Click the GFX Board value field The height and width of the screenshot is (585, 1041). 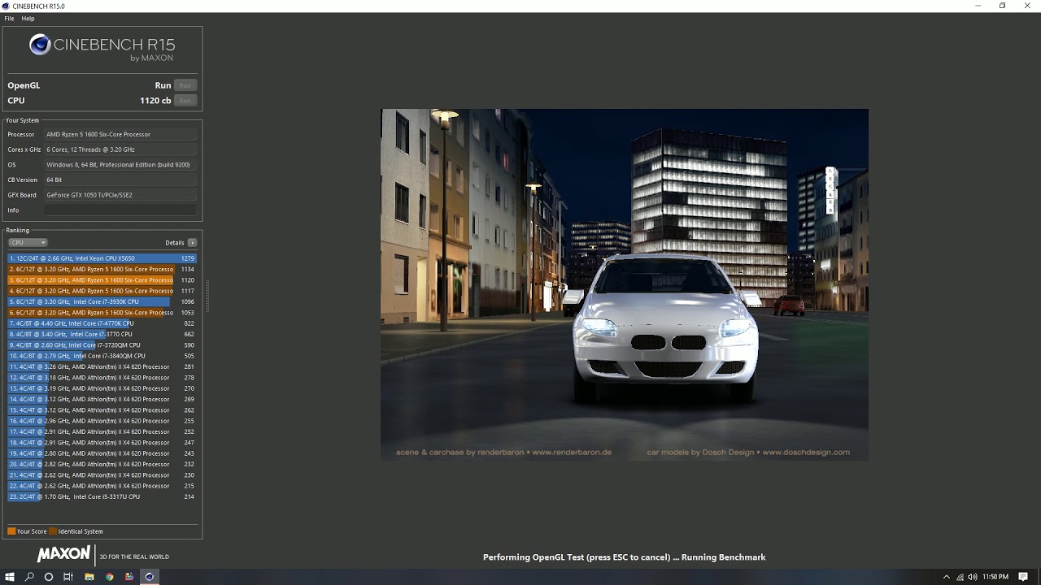point(120,195)
